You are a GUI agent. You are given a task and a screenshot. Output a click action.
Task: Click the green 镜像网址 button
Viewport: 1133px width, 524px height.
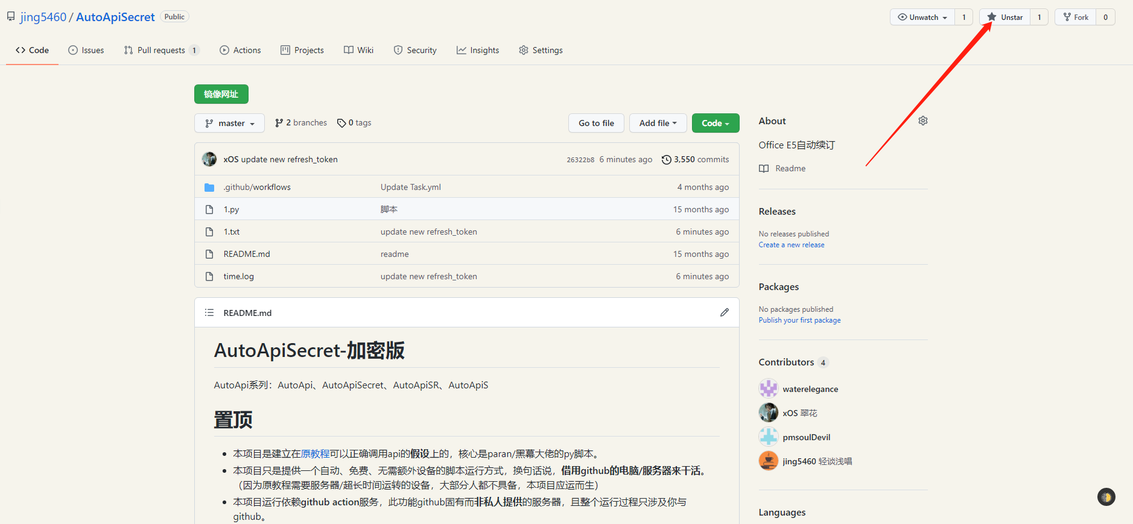click(221, 94)
